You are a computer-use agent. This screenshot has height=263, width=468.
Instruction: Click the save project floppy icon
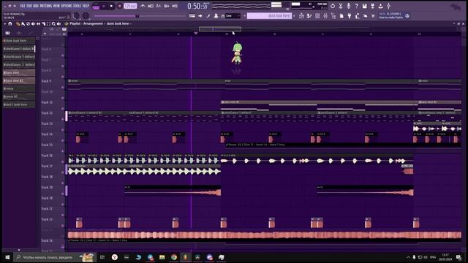tap(364, 6)
